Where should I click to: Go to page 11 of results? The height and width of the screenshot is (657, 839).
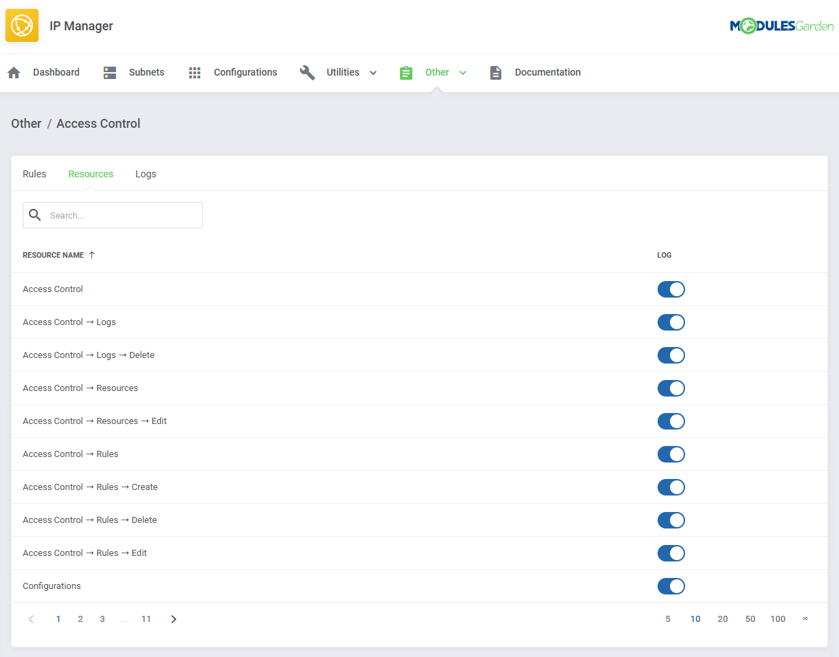146,619
